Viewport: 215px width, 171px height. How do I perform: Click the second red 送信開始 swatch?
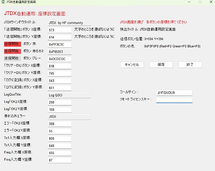tap(12, 51)
